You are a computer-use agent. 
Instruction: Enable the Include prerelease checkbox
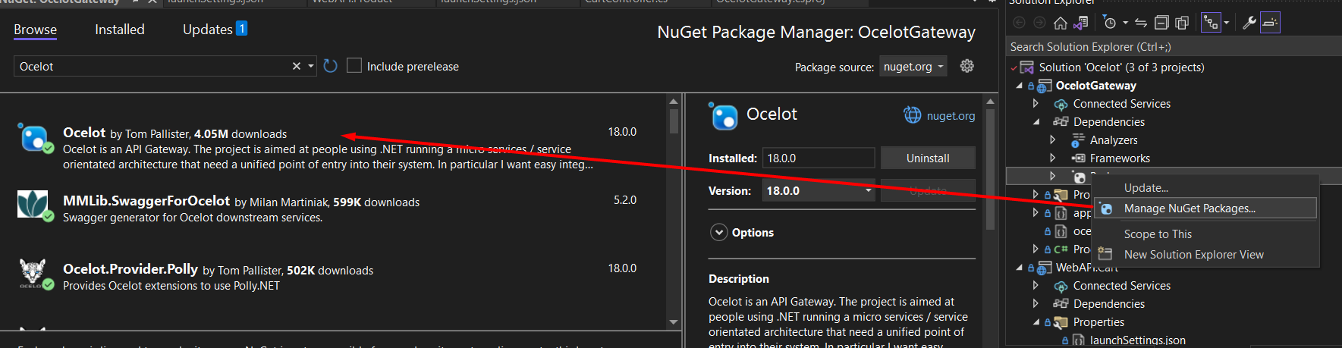pos(354,66)
